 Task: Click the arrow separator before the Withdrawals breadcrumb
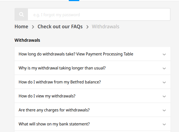pos(87,27)
